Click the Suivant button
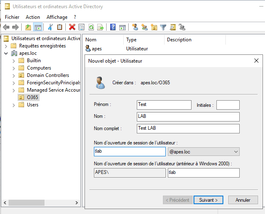The height and width of the screenshot is (214, 265). click(x=208, y=200)
